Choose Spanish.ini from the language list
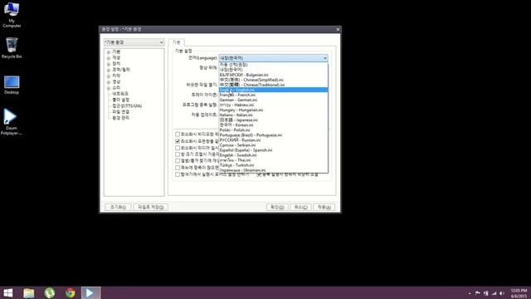Viewport: 531px width, 299px height. 273,149
